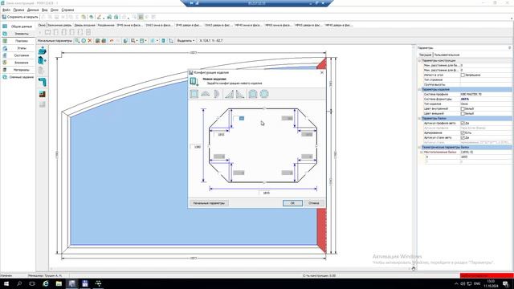Open the Справка menu

67,10
